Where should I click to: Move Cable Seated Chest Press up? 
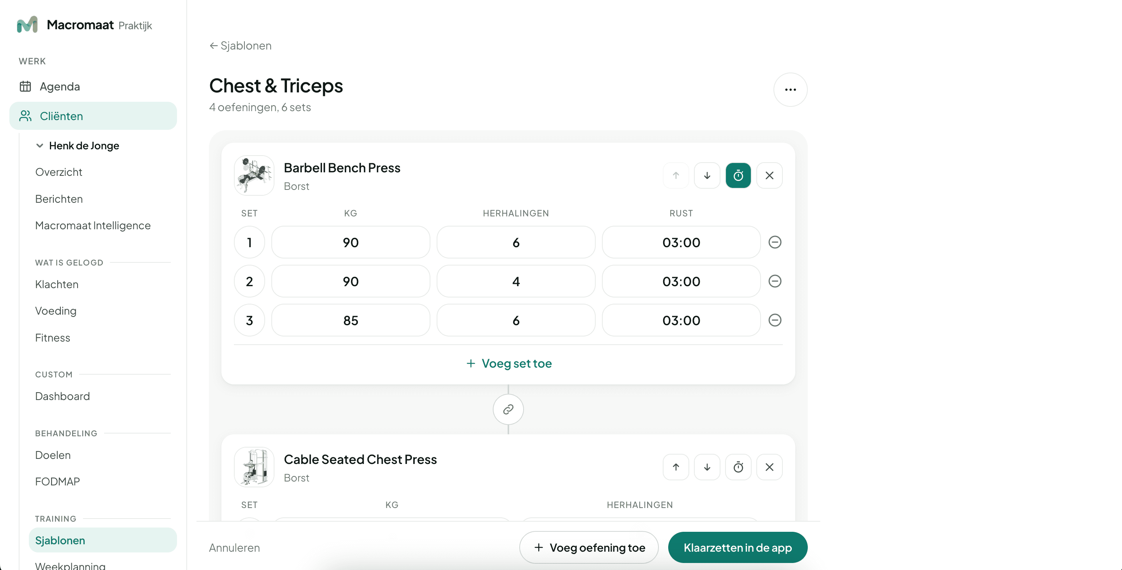click(x=676, y=467)
